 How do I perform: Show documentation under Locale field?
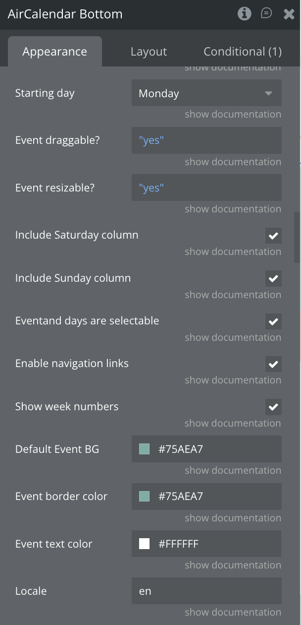coord(233,613)
